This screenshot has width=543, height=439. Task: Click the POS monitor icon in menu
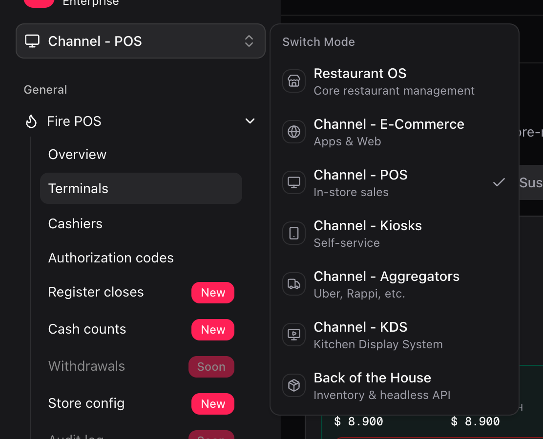click(294, 182)
